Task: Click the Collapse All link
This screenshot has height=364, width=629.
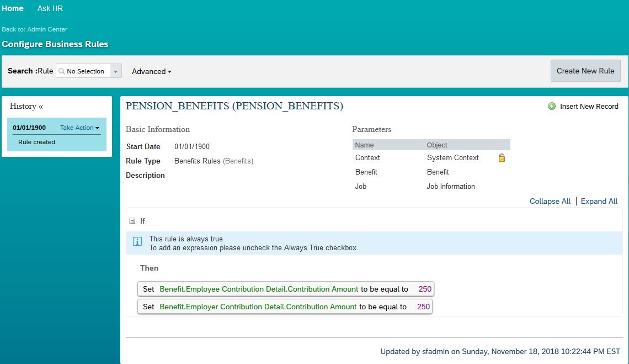Action: pyautogui.click(x=550, y=201)
